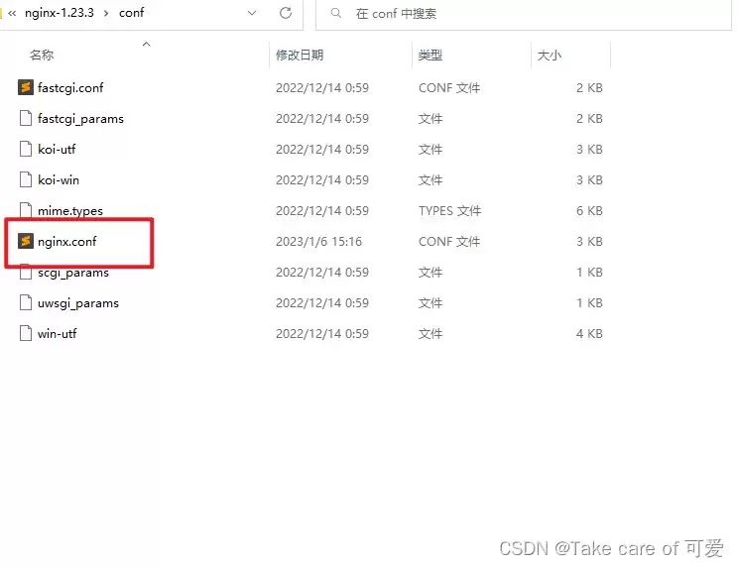Select the mime.types file name
Screen dimensions: 738x567
(x=70, y=211)
